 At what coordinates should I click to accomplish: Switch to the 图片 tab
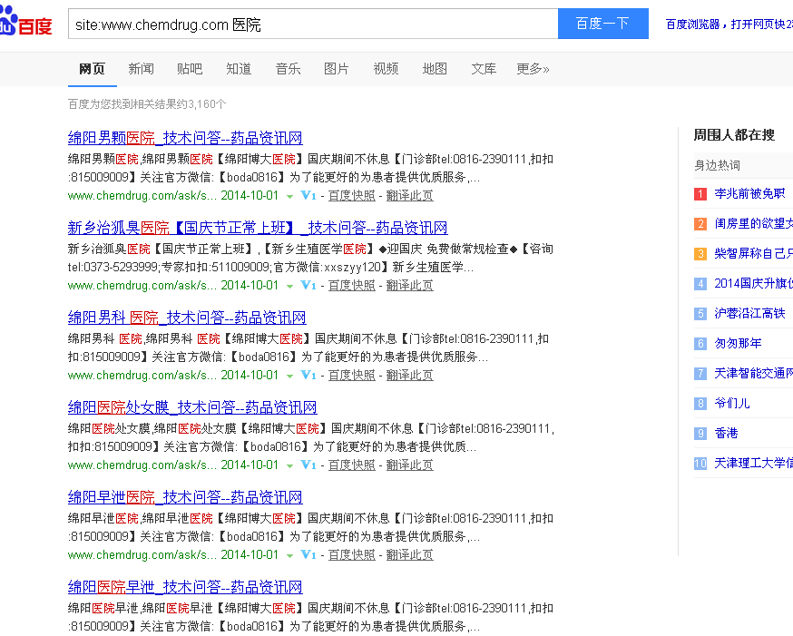point(337,68)
